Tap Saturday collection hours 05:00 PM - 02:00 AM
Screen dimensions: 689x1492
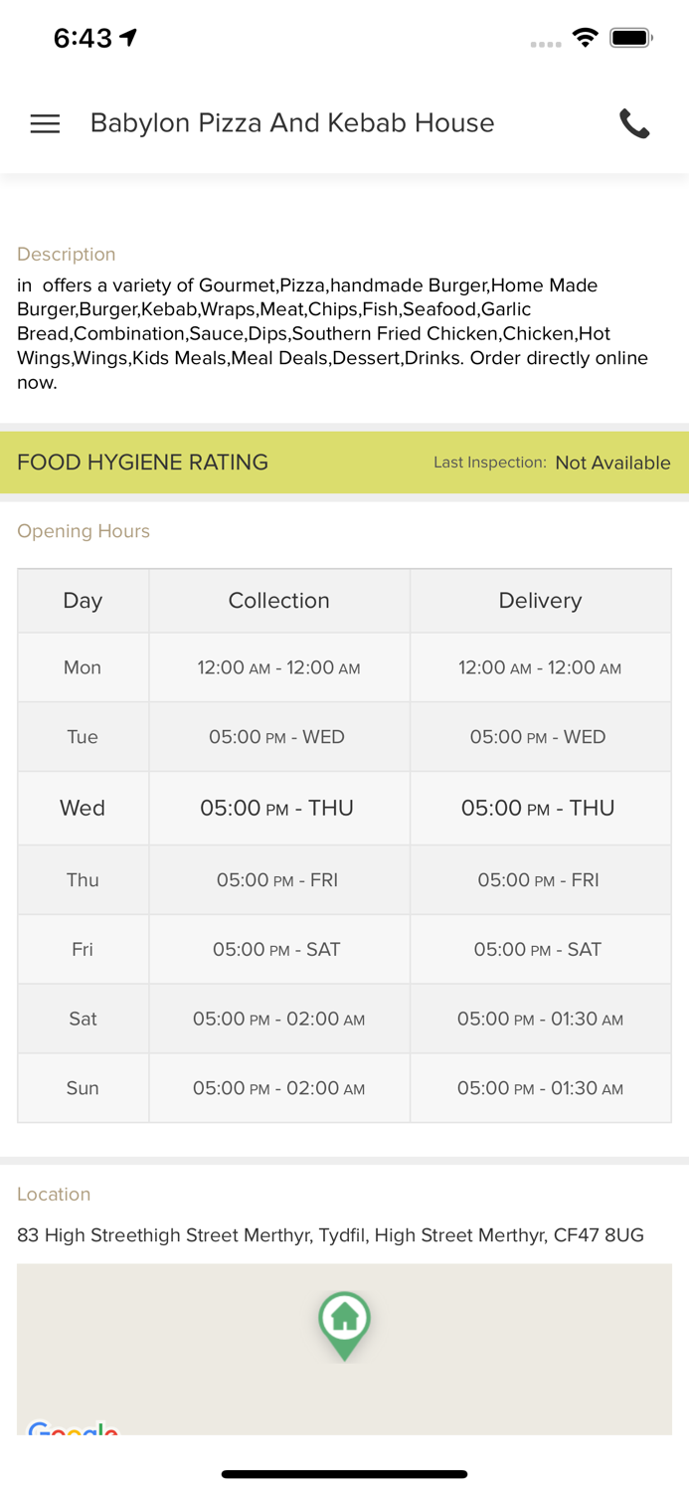(279, 1019)
